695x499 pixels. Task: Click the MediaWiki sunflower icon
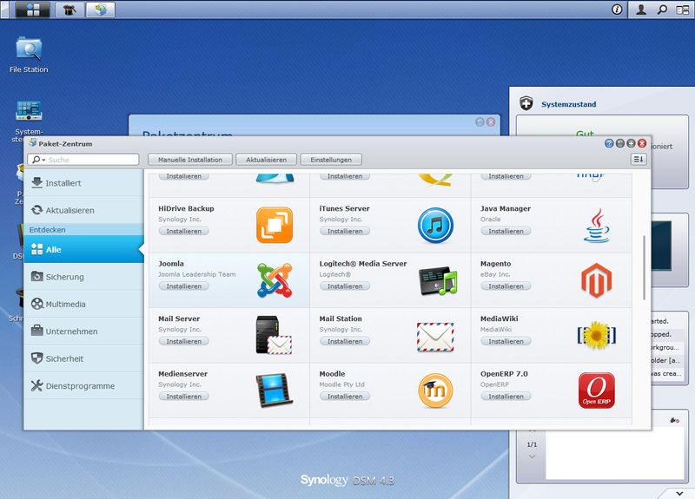click(597, 335)
